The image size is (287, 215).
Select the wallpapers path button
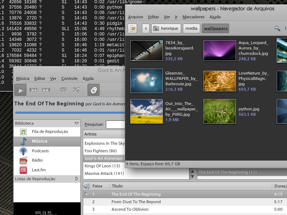(216, 29)
